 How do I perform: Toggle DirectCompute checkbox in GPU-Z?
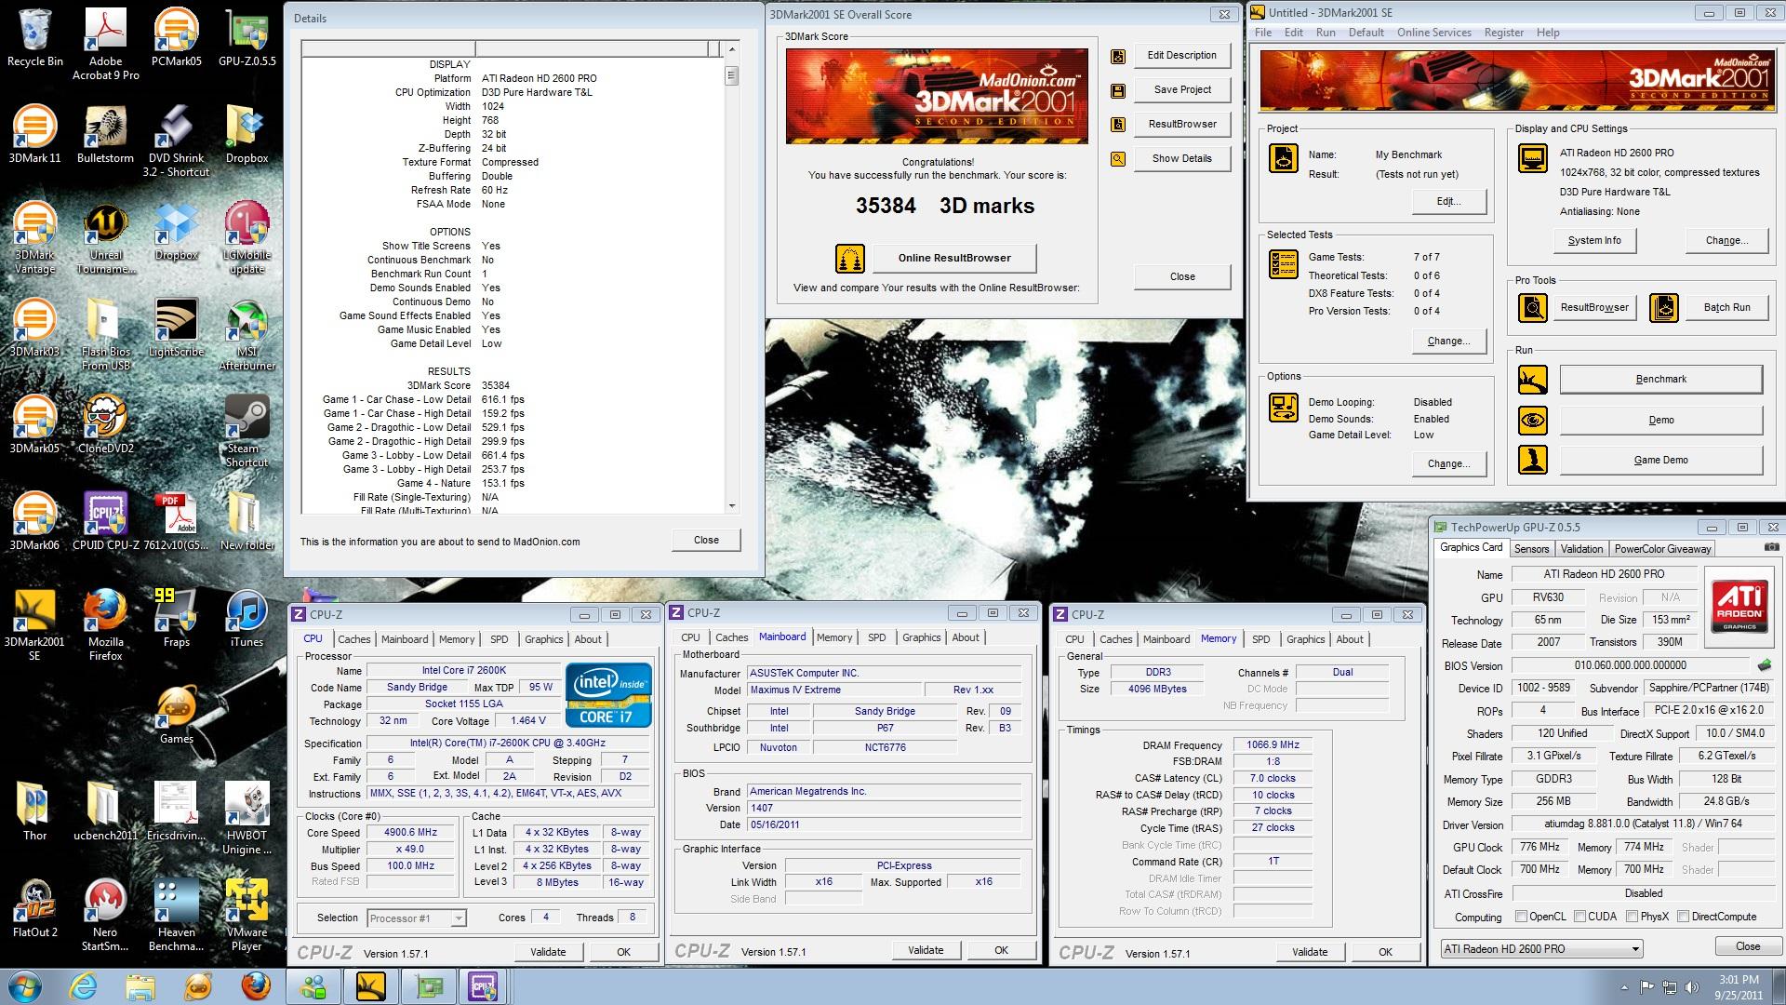click(x=1683, y=917)
